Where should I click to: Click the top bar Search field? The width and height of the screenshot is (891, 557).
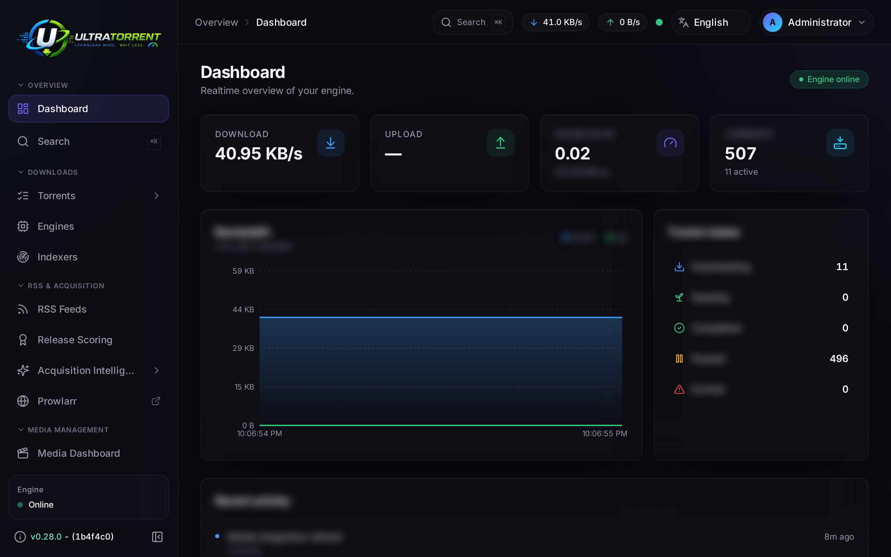point(473,23)
